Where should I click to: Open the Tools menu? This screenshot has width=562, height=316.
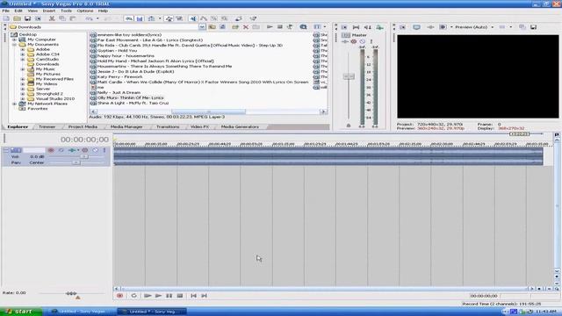point(66,11)
